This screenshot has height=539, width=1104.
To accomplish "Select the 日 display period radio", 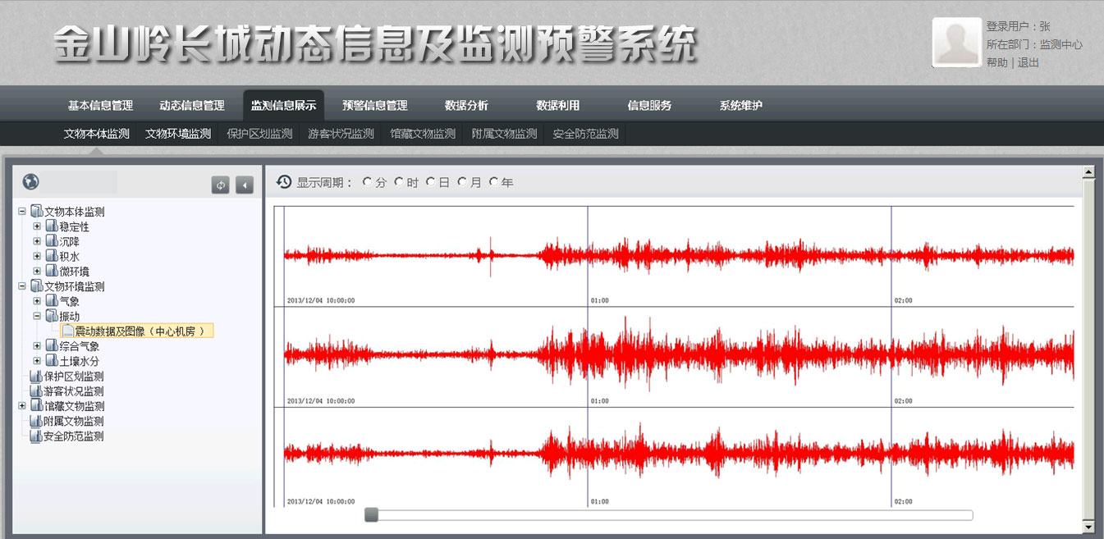I will [430, 182].
